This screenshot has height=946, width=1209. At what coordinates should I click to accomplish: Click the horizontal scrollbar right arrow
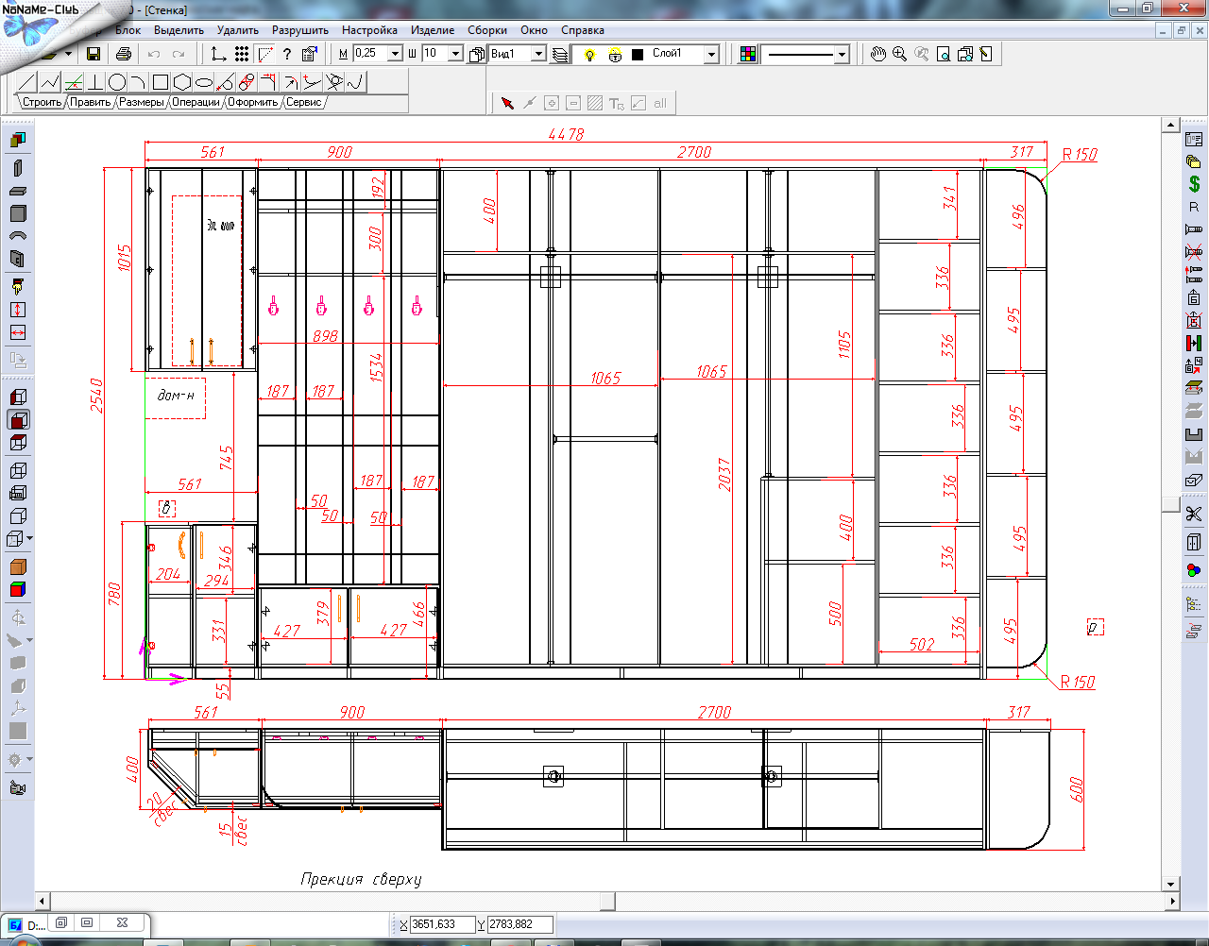(1172, 901)
